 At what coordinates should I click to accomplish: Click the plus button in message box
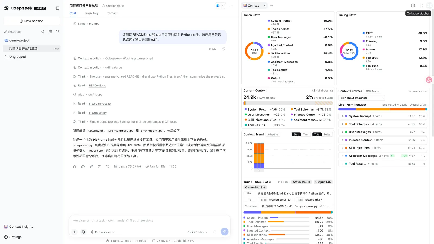(x=74, y=232)
